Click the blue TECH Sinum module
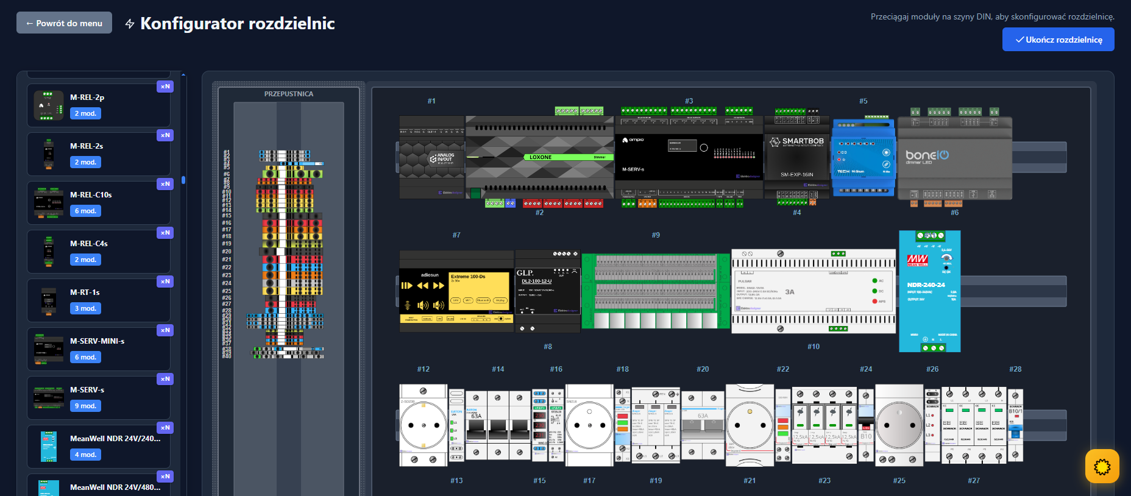The height and width of the screenshot is (496, 1131). 863,157
